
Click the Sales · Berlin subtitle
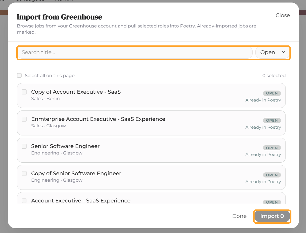tap(46, 99)
